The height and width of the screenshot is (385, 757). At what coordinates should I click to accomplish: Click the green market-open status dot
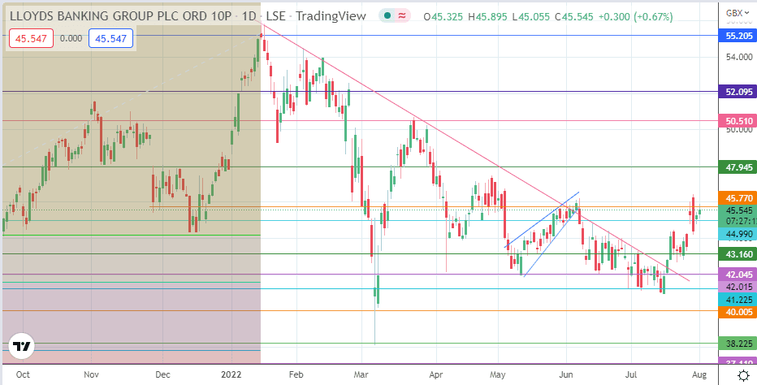[387, 16]
